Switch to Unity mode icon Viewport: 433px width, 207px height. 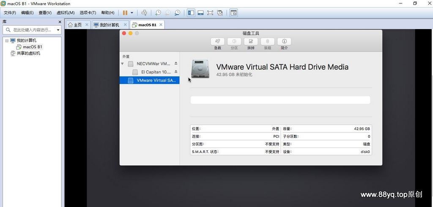tap(220, 13)
